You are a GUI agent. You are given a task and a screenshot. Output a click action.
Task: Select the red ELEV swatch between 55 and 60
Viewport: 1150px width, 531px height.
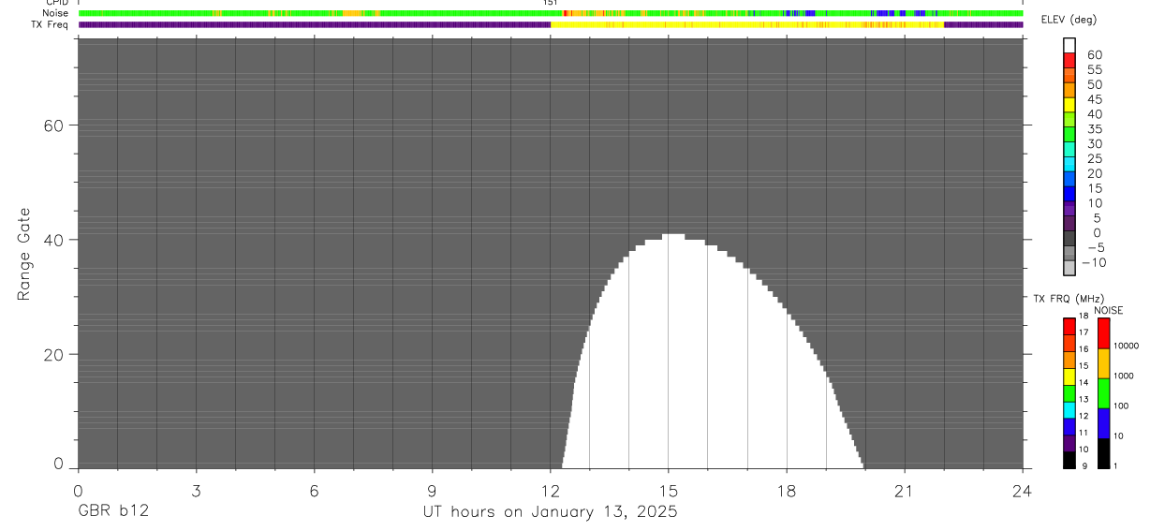click(x=1069, y=61)
